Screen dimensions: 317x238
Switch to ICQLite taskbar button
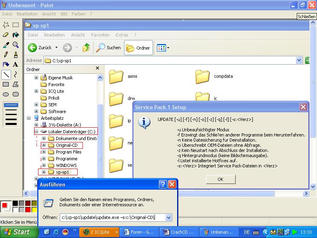click(99, 232)
